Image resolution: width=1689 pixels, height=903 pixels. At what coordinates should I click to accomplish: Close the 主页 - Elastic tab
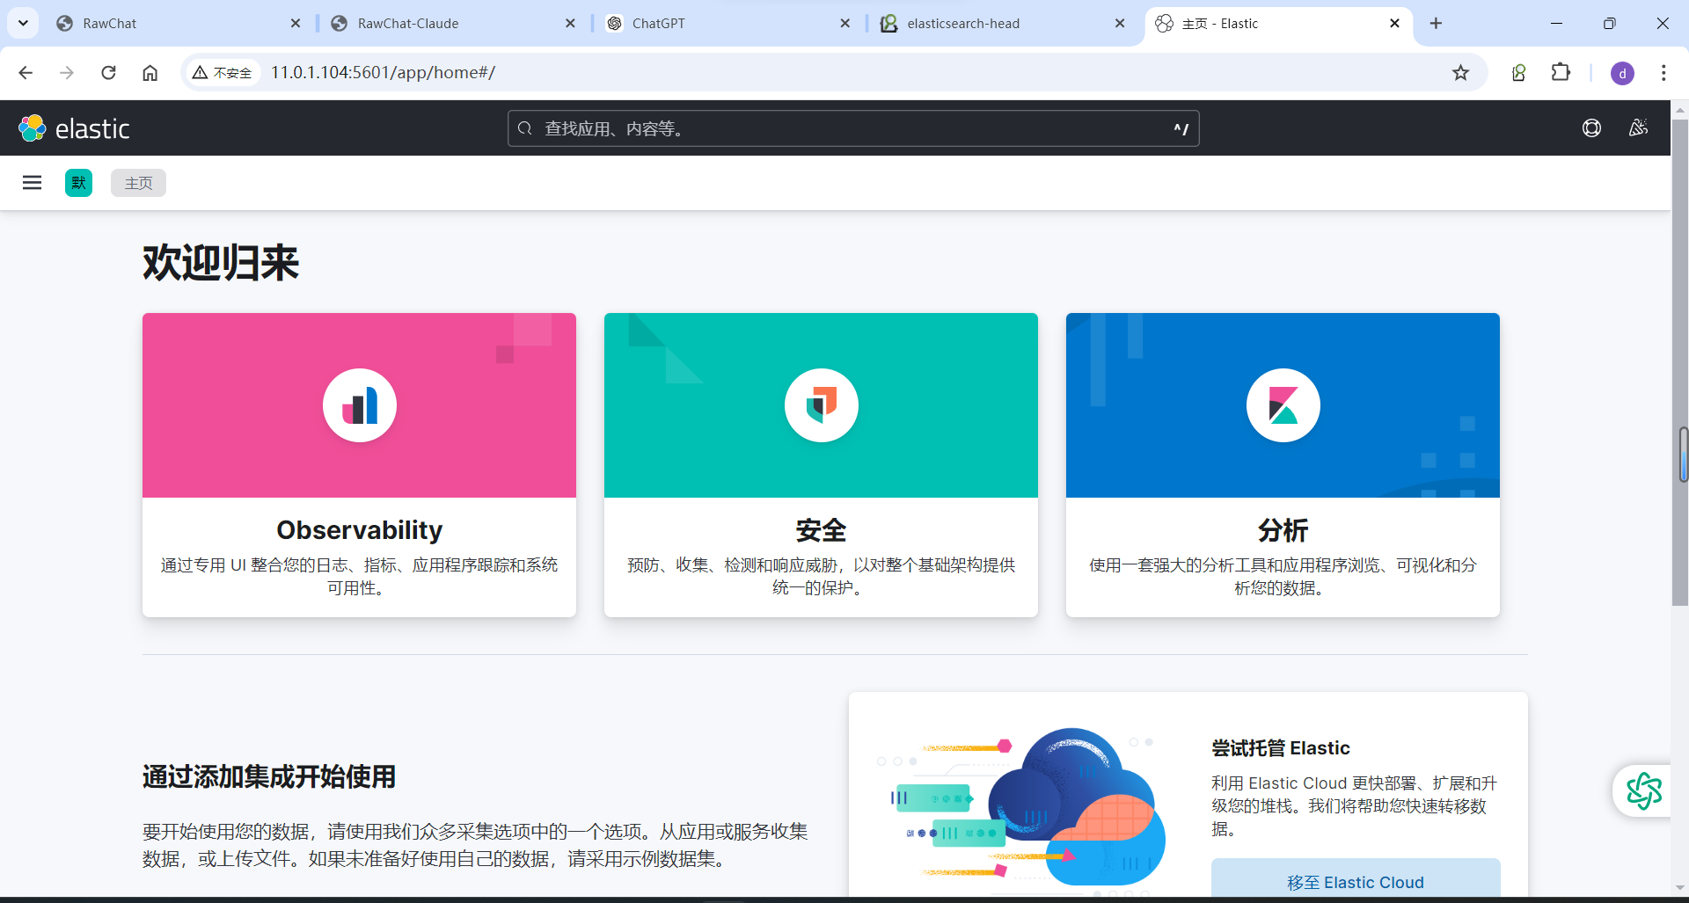click(1394, 24)
